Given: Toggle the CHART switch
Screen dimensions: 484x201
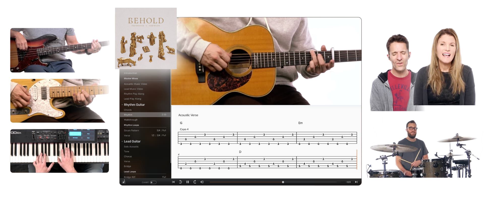Looking at the screenshot, I should click(153, 182).
